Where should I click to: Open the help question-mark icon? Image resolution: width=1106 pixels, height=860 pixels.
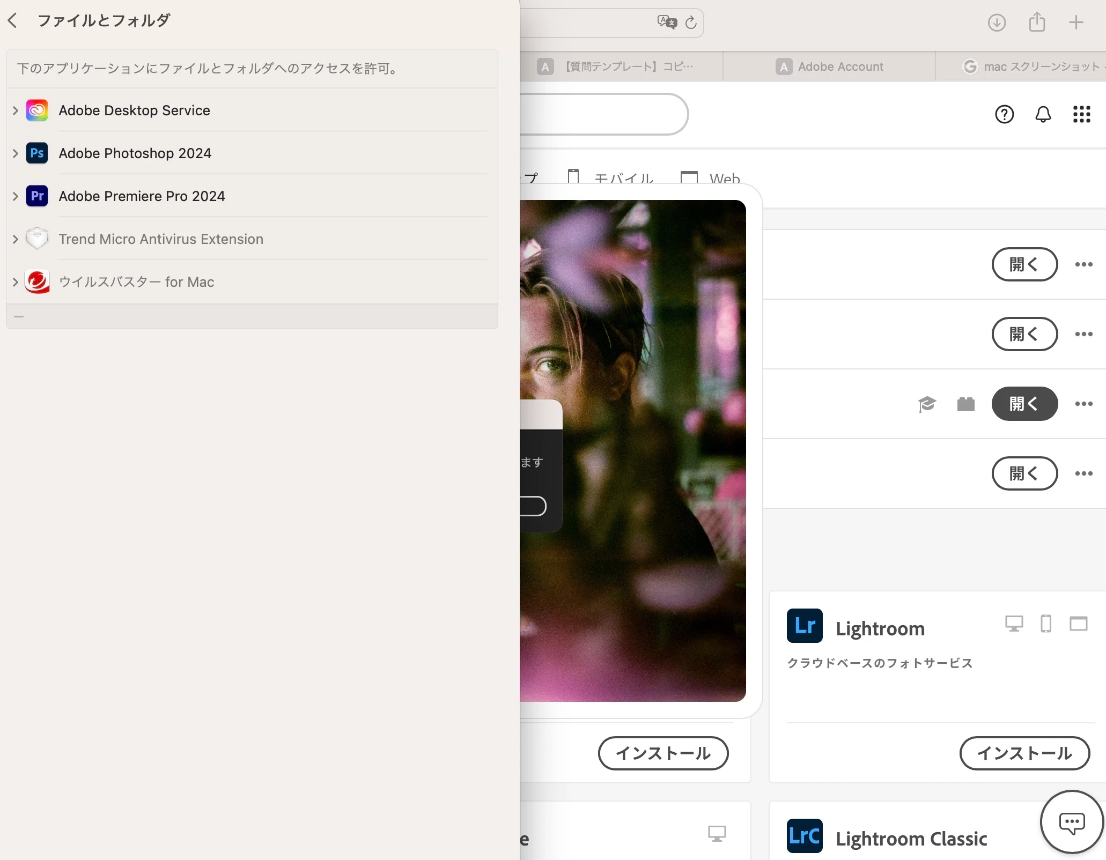coord(1004,114)
